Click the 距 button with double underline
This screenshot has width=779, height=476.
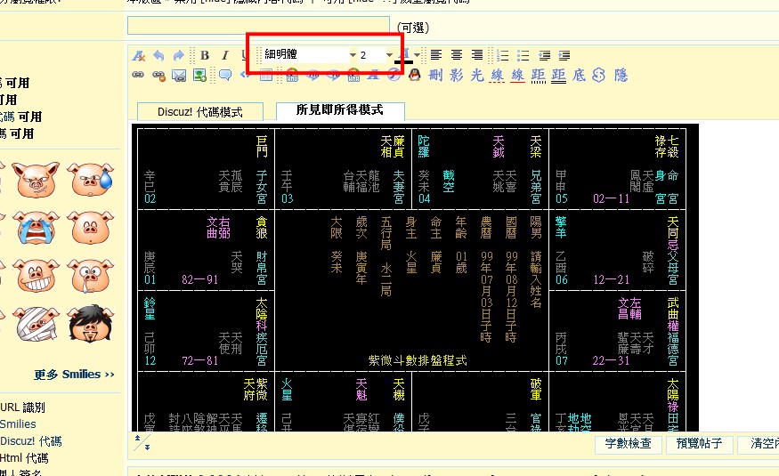558,76
